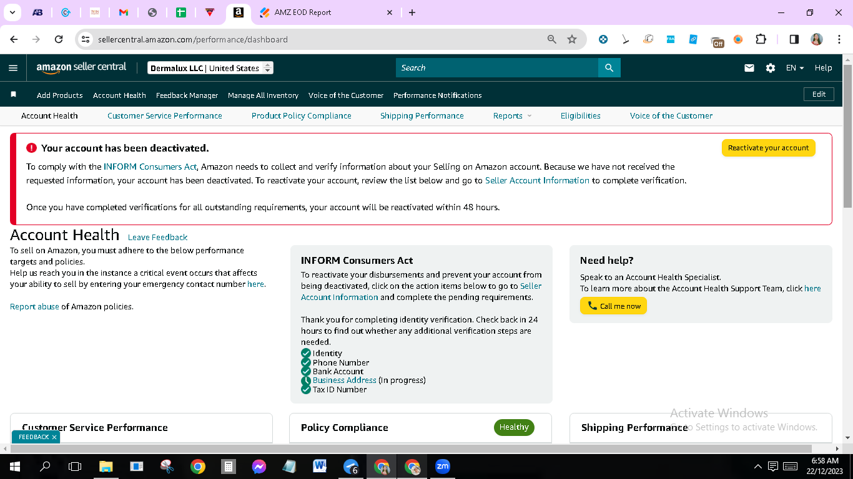Image resolution: width=853 pixels, height=479 pixels.
Task: Open Performance Notifications
Action: pyautogui.click(x=438, y=95)
